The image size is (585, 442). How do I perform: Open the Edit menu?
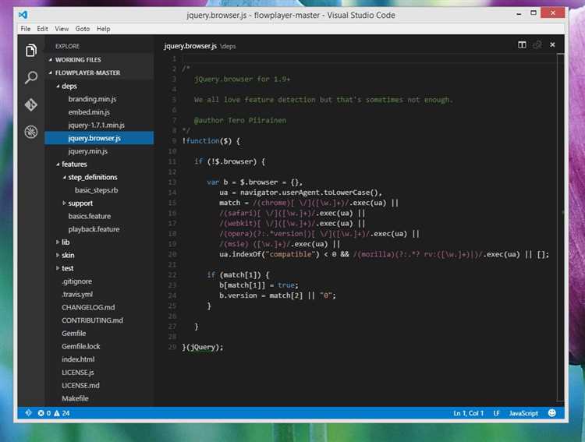tap(42, 29)
